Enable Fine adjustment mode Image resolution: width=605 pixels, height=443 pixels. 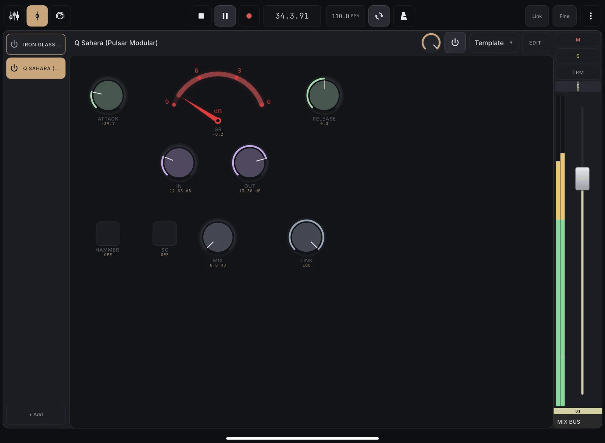coord(564,16)
